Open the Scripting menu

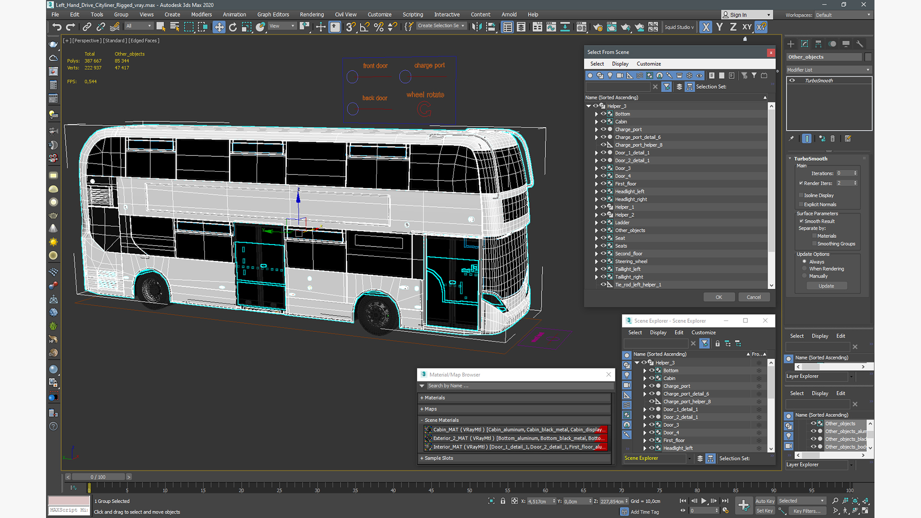click(x=413, y=14)
